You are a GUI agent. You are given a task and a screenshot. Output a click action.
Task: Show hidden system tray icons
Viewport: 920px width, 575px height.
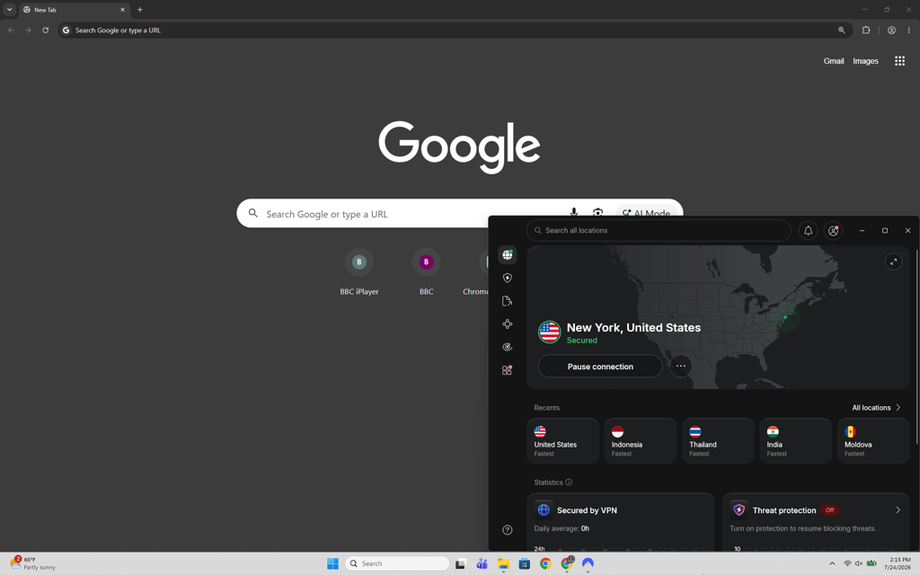(x=832, y=563)
